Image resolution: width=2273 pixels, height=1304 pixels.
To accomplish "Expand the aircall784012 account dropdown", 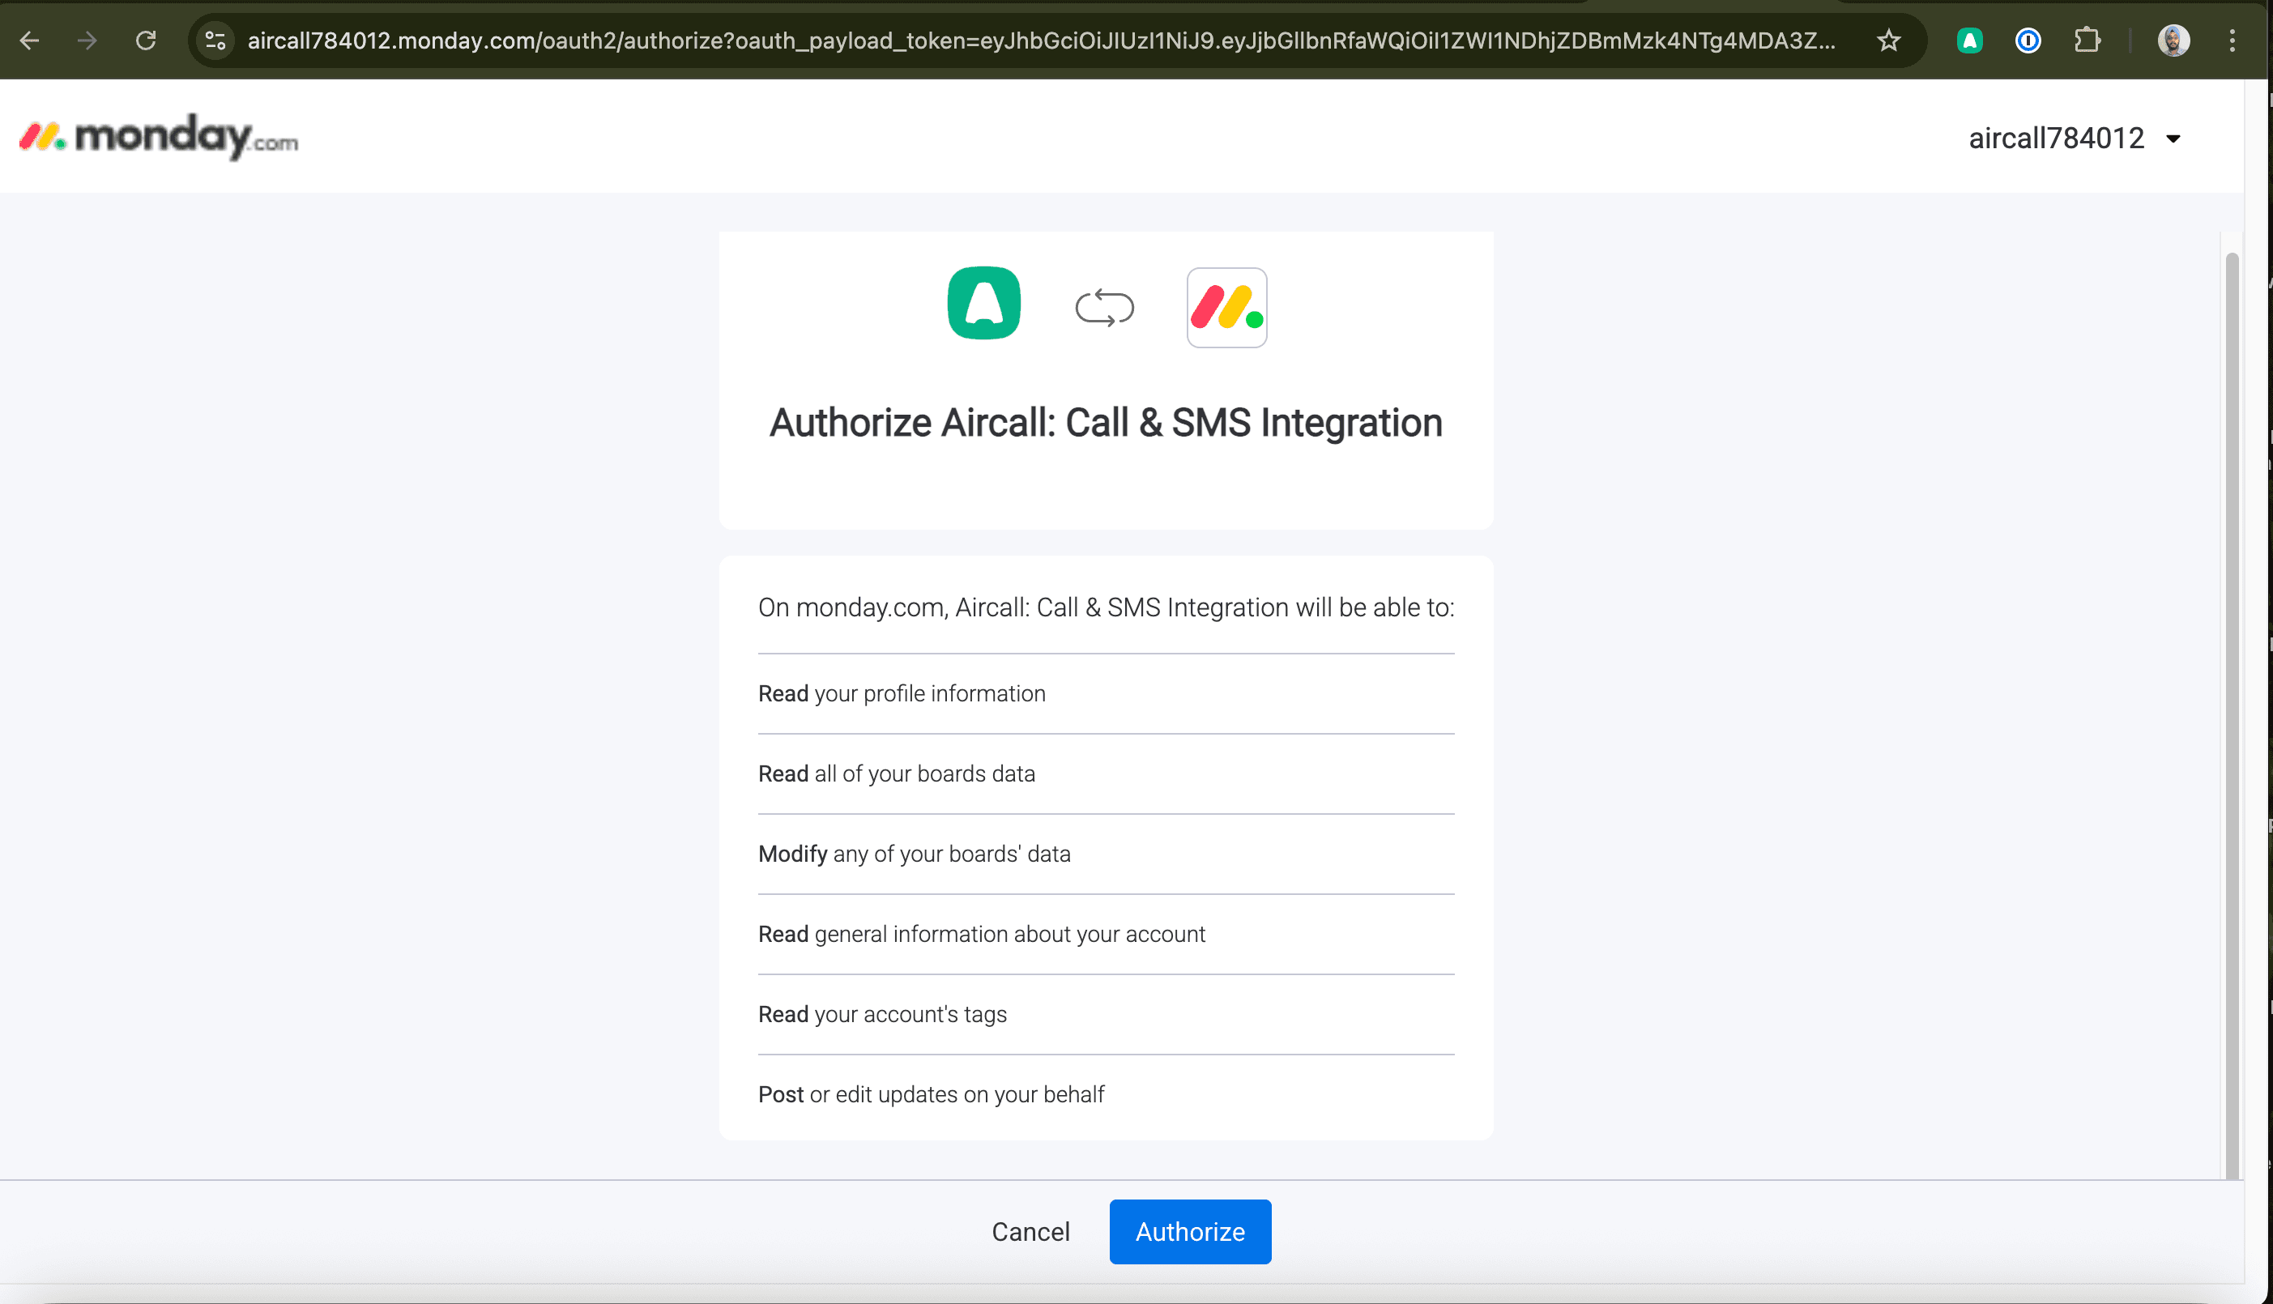I will pyautogui.click(x=2075, y=138).
